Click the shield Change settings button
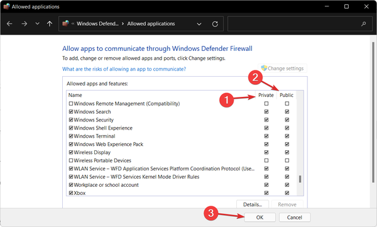The width and height of the screenshot is (377, 227). coord(283,69)
